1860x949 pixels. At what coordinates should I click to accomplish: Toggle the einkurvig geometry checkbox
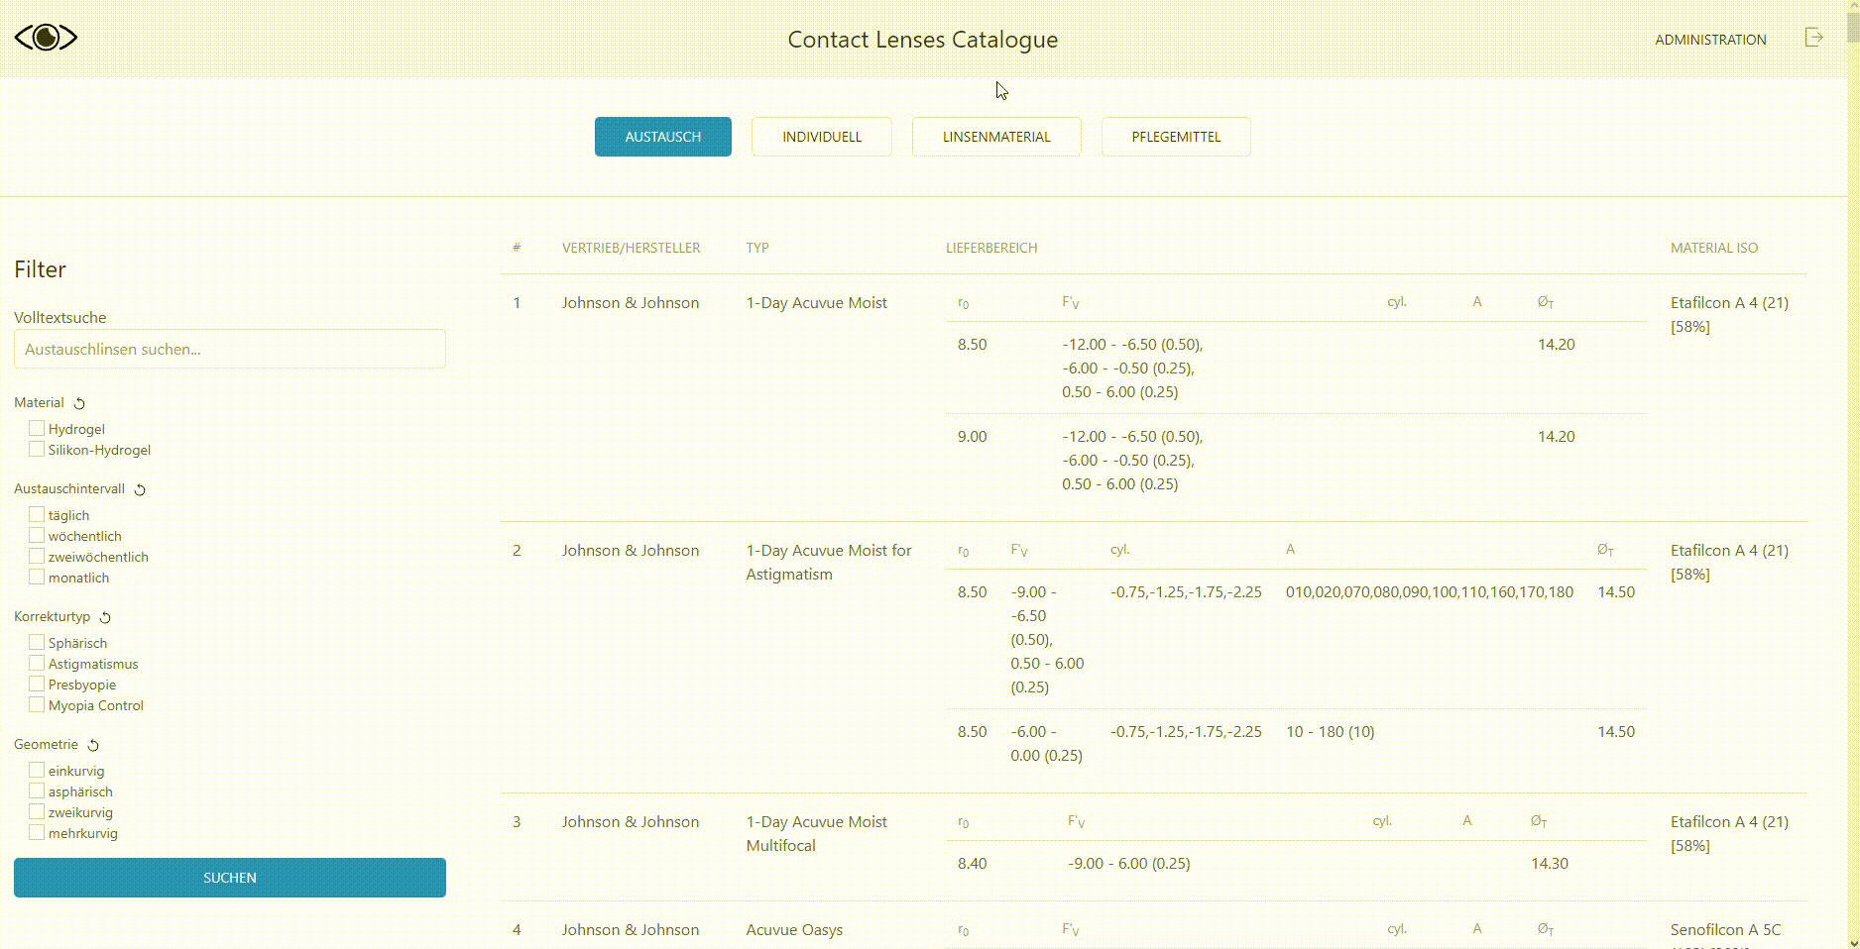37,770
